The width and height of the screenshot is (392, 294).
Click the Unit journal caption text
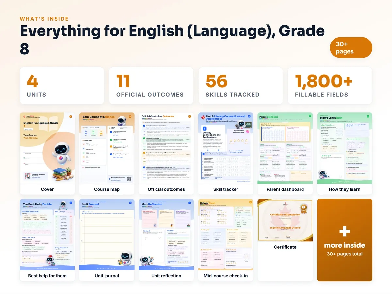(107, 276)
